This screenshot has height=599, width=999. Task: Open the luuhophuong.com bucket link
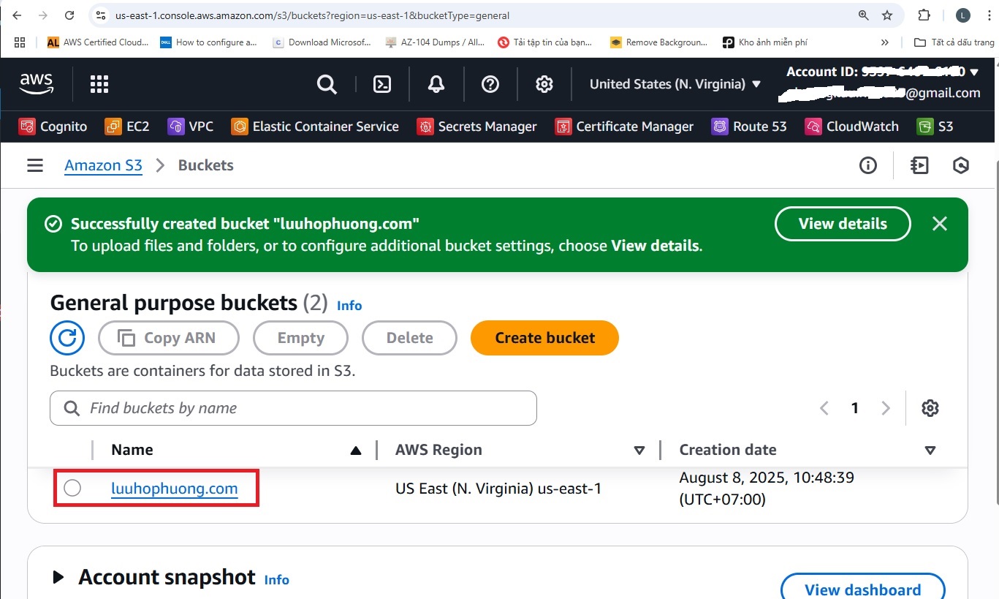point(174,489)
